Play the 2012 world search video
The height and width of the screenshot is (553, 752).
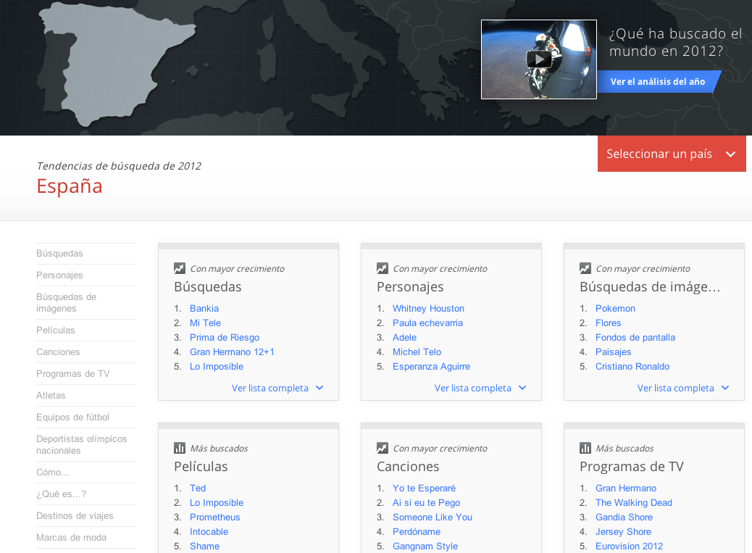[x=538, y=59]
